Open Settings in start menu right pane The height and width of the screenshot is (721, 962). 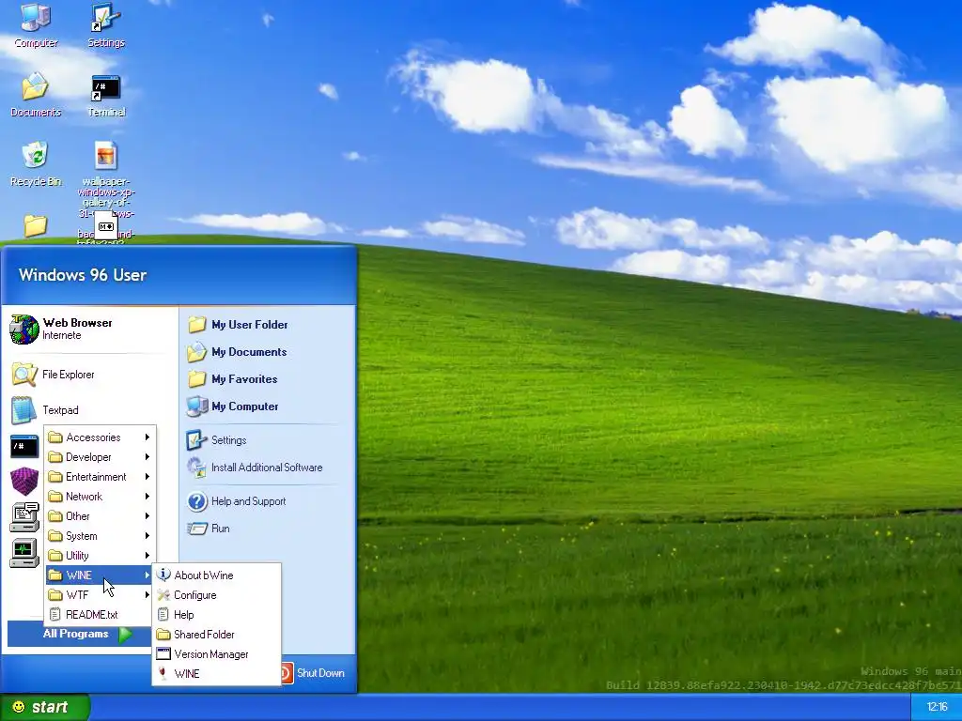pos(217,440)
